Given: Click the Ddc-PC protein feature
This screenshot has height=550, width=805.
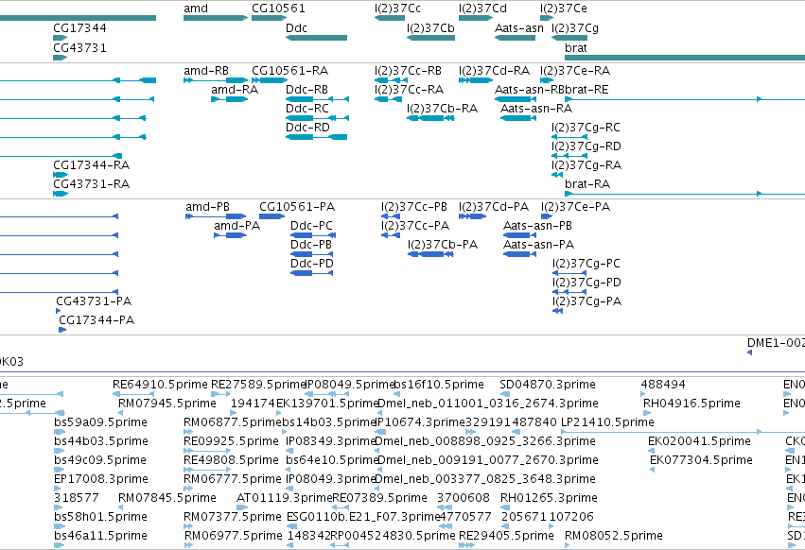Looking at the screenshot, I should coord(313,235).
